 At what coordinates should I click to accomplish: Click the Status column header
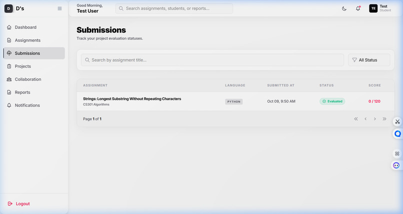click(x=326, y=85)
